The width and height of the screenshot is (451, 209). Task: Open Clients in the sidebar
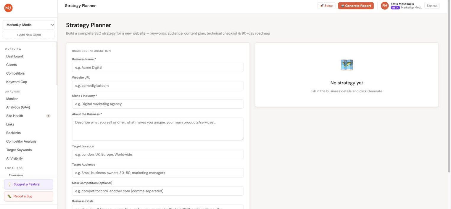[12, 65]
